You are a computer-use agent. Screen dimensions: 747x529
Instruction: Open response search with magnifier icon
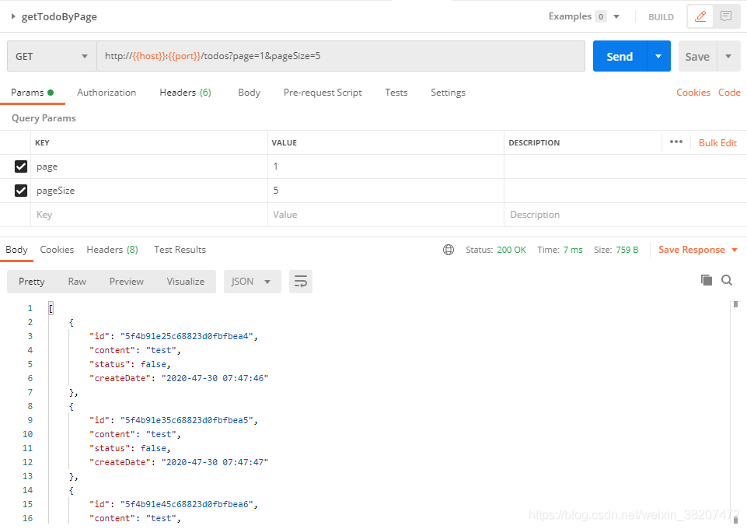click(x=727, y=280)
